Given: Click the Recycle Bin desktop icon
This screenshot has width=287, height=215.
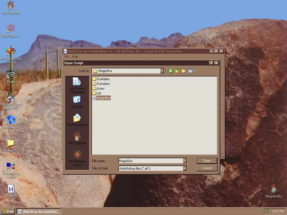Looking at the screenshot, I should 273,191.
